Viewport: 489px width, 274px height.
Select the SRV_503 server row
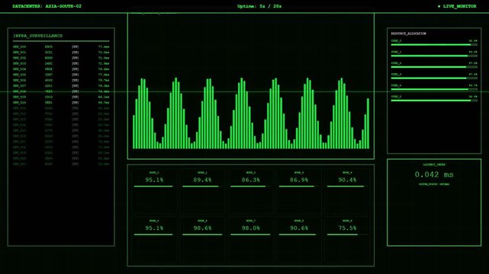click(61, 64)
